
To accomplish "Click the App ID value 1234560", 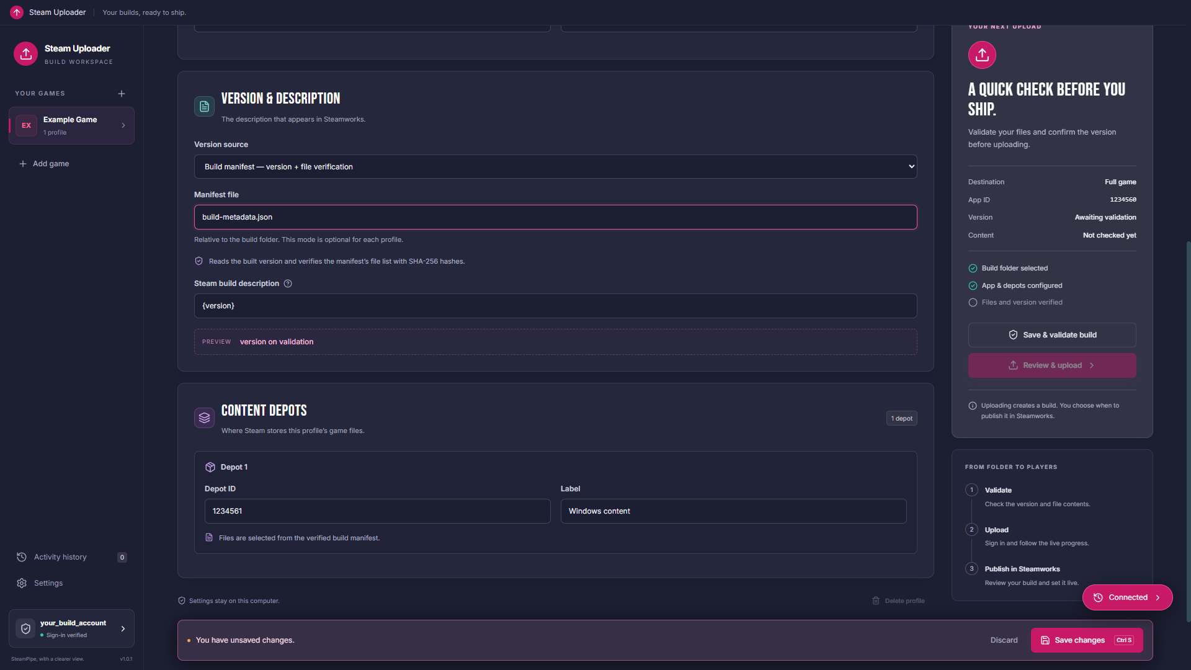I will (1123, 200).
